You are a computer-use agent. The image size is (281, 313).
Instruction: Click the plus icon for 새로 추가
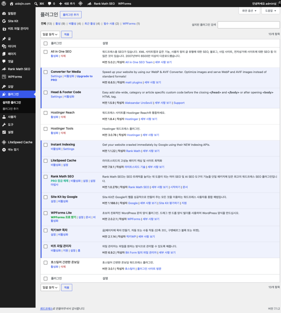tap(61, 4)
